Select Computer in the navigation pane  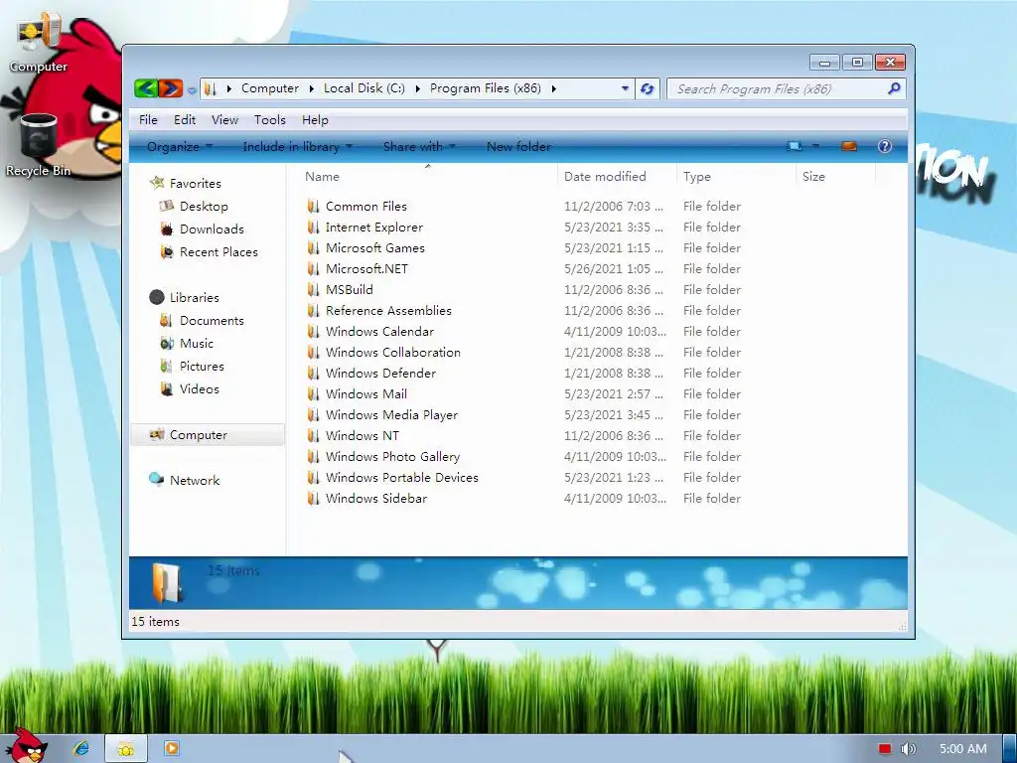click(x=198, y=435)
